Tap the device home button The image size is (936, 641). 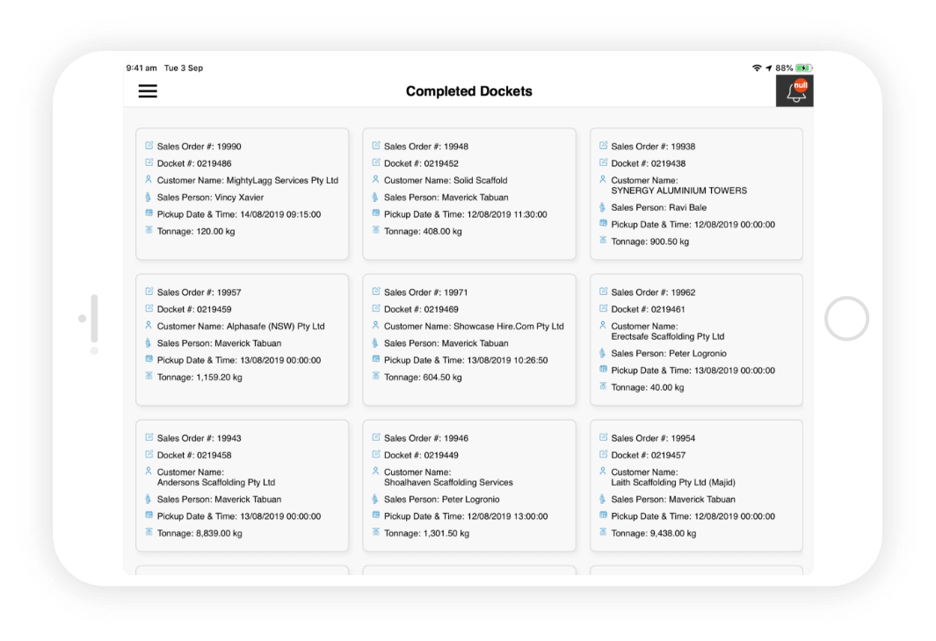[x=846, y=319]
